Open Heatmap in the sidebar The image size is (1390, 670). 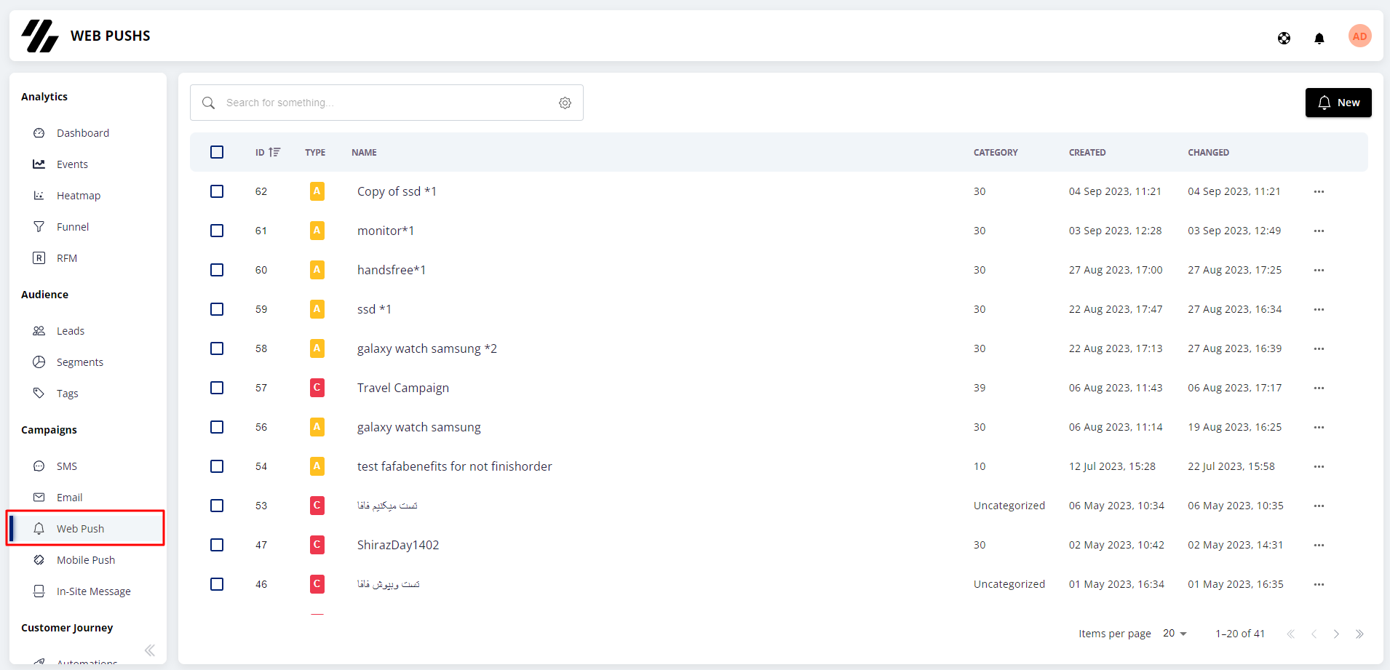[79, 196]
